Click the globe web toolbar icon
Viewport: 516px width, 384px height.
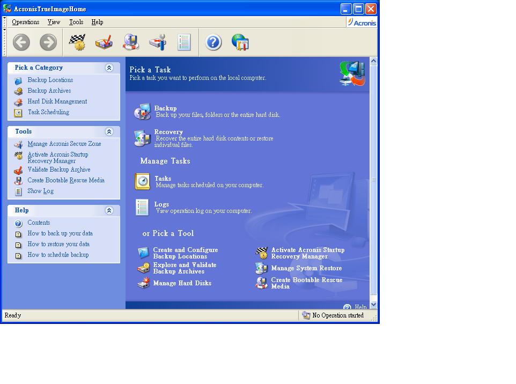[x=240, y=42]
